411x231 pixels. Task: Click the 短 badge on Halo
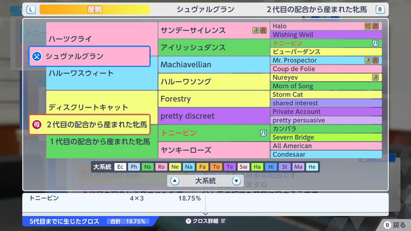pos(368,26)
